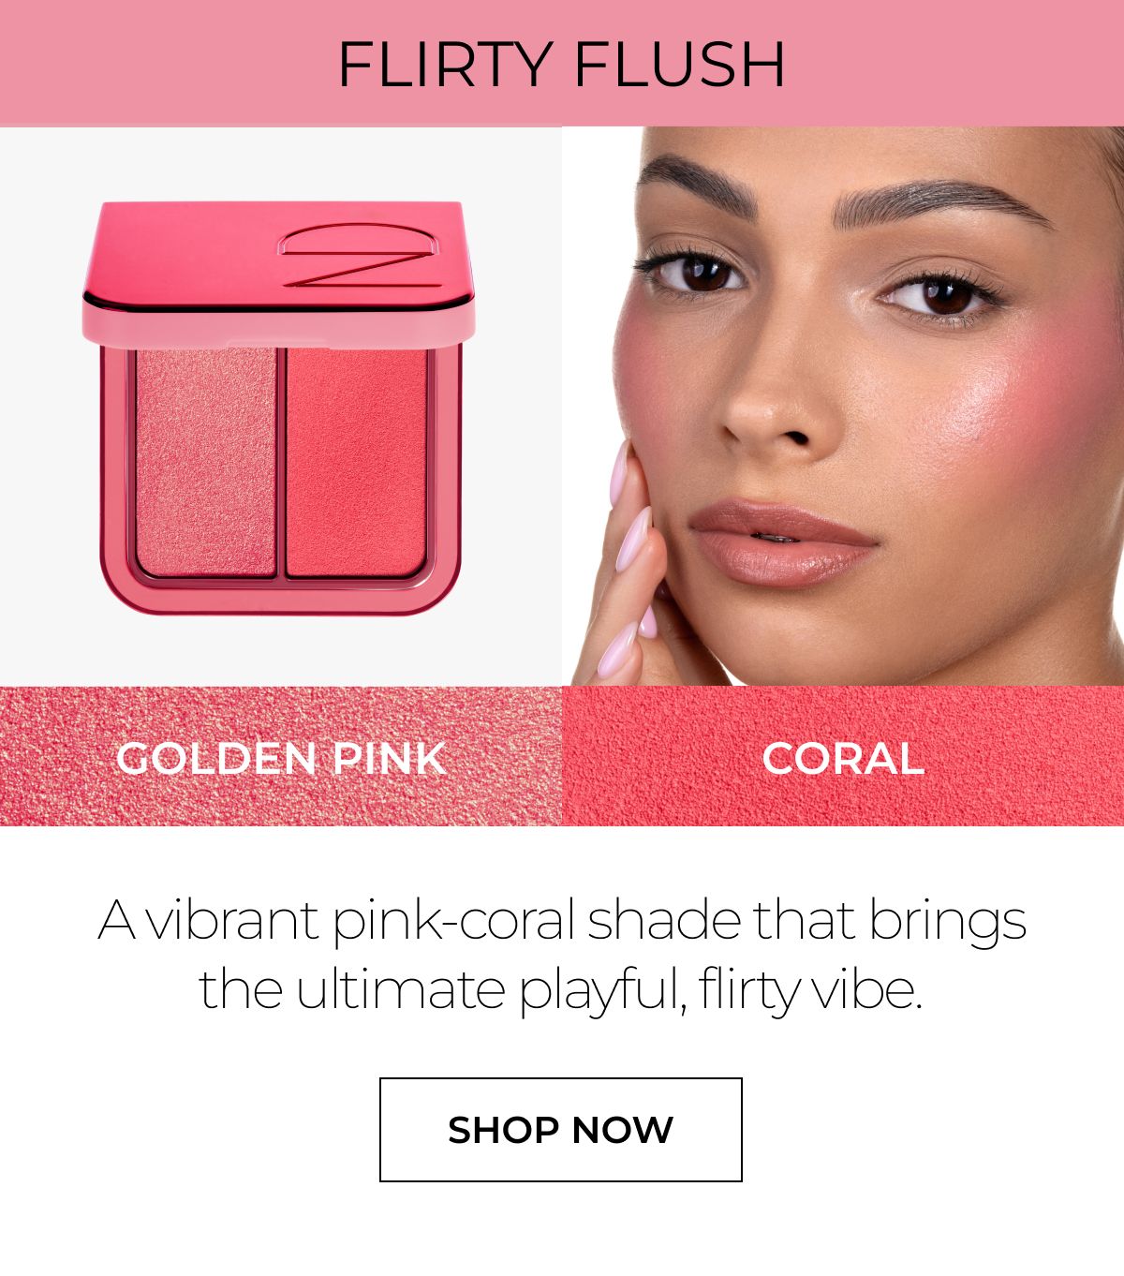Click the matte coral right pan in the compact

(x=356, y=462)
